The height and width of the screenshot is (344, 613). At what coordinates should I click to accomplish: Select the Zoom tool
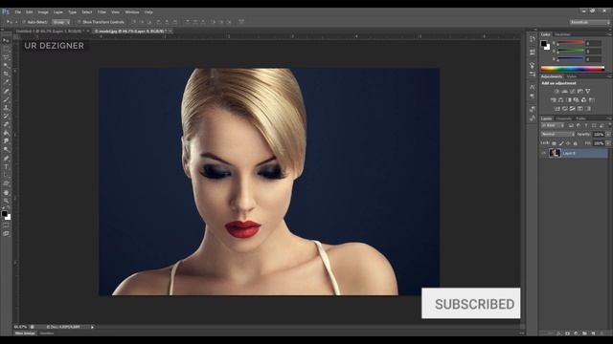click(x=6, y=201)
